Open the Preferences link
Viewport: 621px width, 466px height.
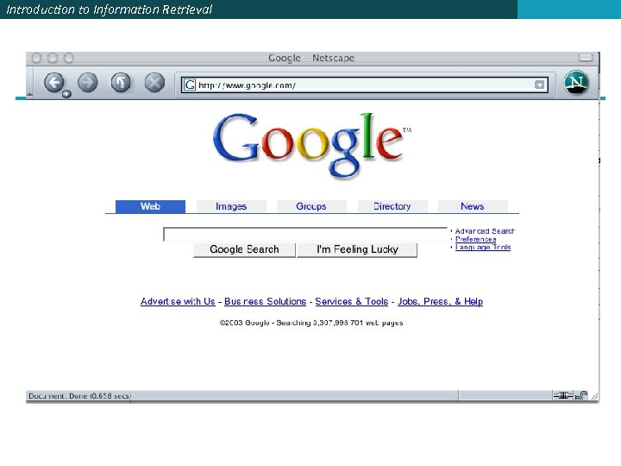475,239
